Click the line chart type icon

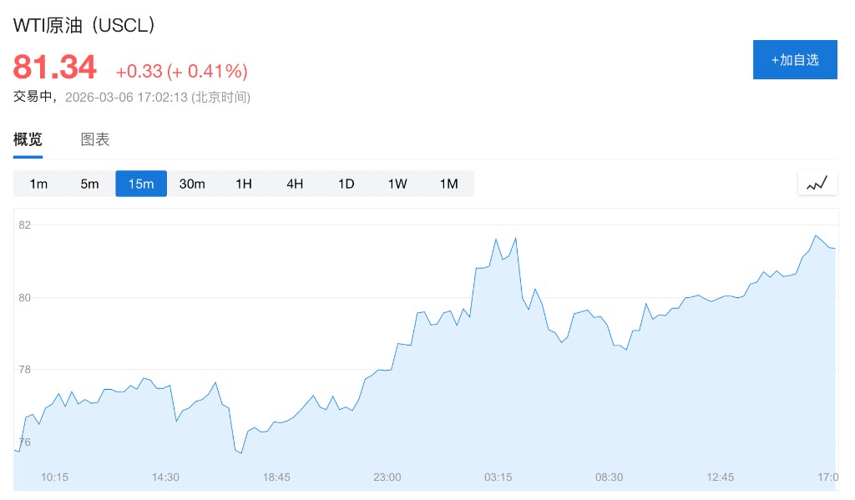coord(817,184)
